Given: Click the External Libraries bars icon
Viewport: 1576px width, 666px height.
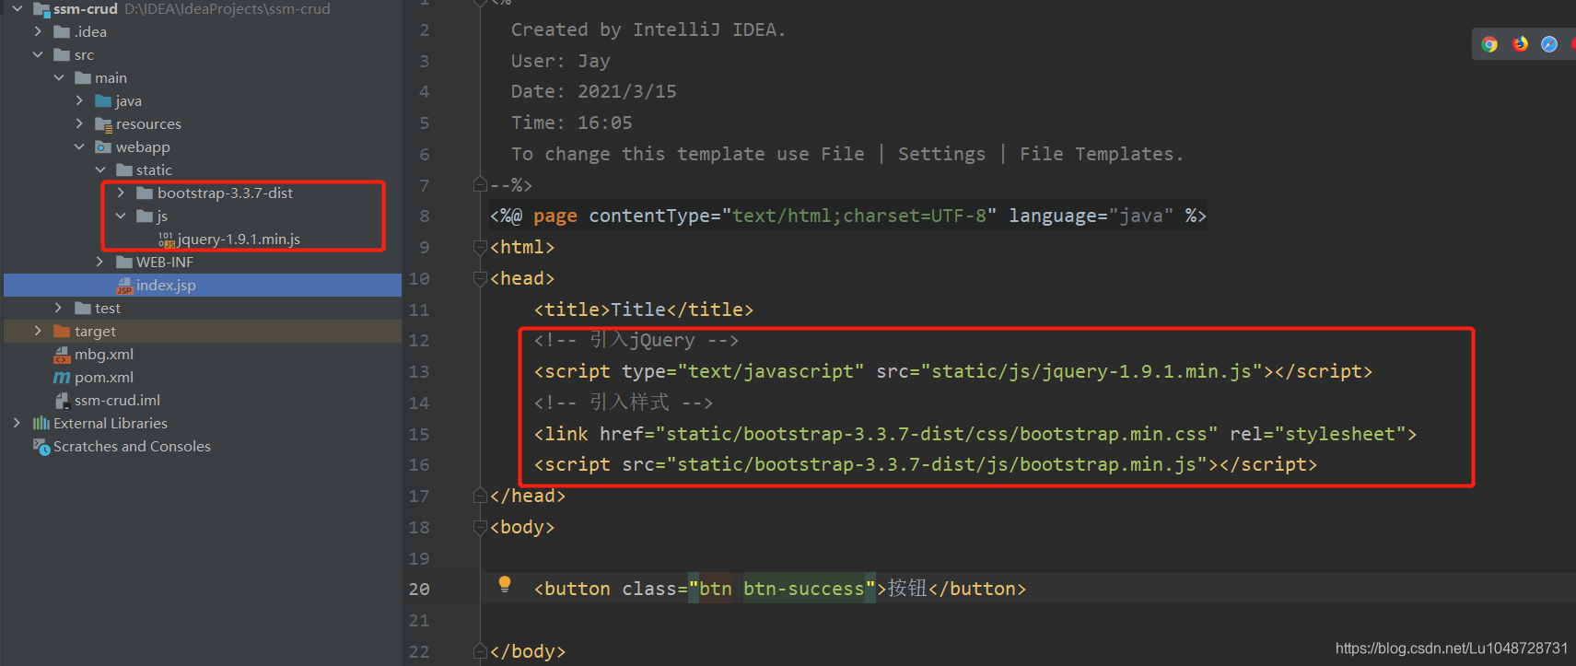Looking at the screenshot, I should (x=41, y=424).
